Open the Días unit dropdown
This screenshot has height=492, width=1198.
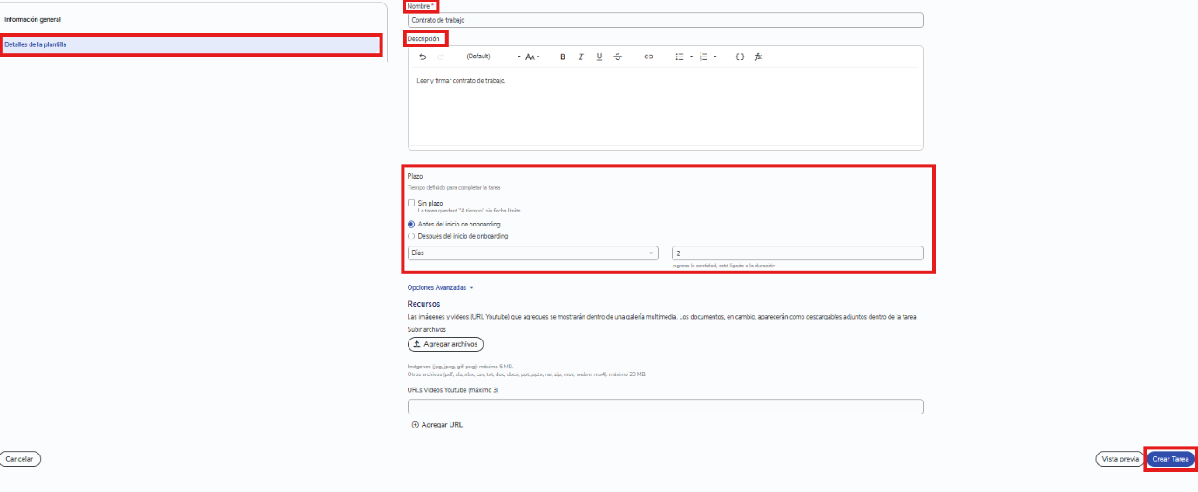pos(533,253)
